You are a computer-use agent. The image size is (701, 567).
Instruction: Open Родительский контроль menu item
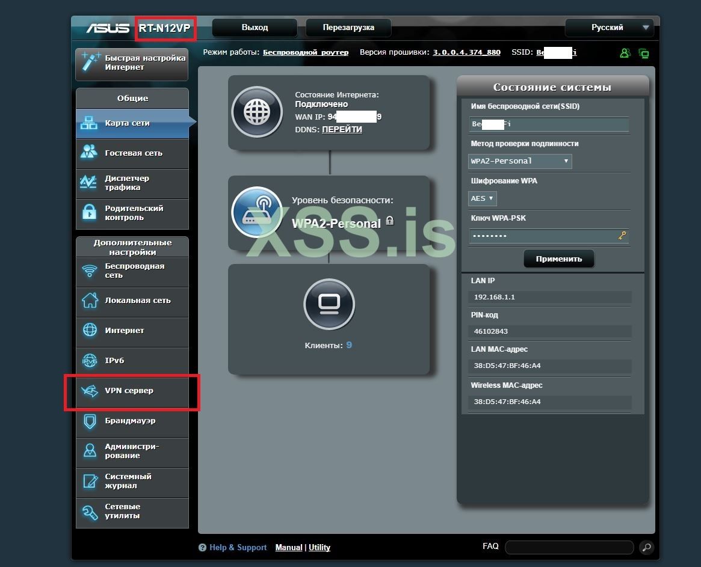(x=133, y=213)
